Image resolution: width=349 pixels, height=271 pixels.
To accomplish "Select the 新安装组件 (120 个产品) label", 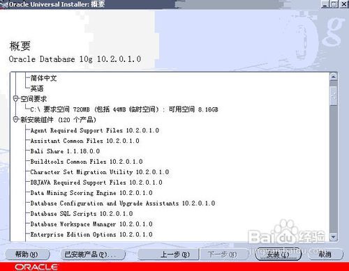I will 58,120.
